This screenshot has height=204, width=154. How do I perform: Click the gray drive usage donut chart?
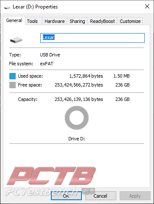click(x=77, y=118)
